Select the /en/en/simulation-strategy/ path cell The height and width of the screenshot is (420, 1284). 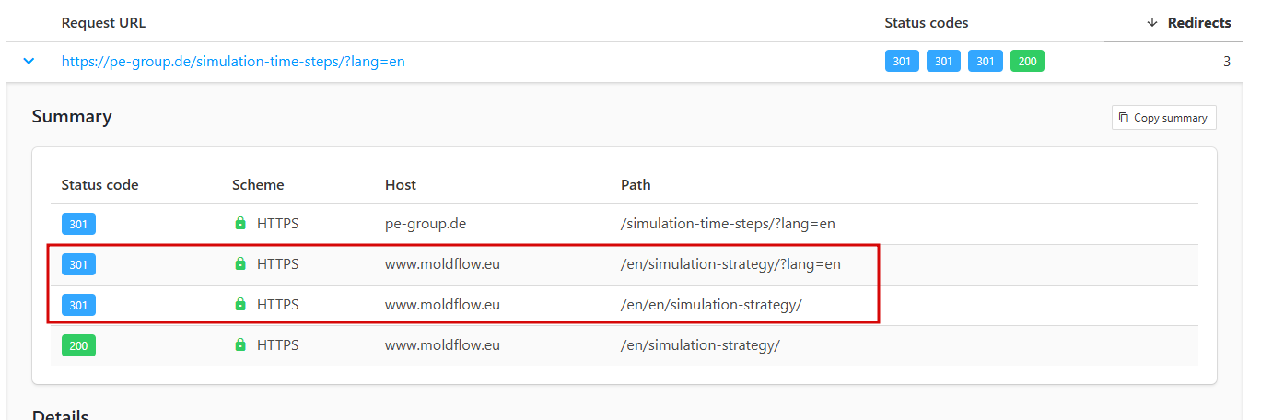(711, 305)
